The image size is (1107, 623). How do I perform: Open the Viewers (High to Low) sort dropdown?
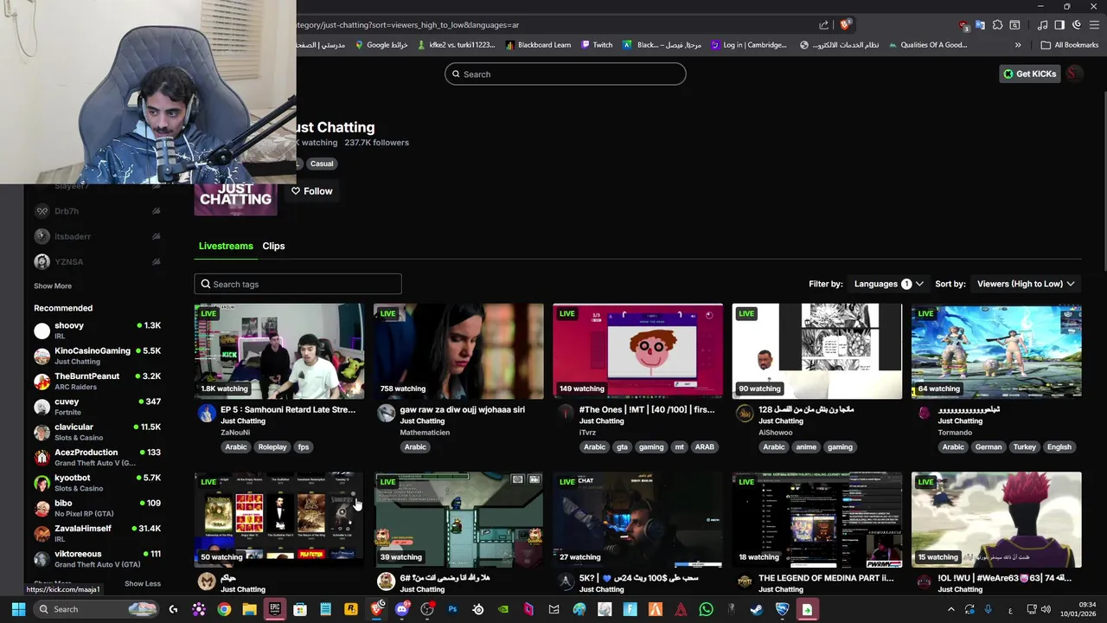(1026, 284)
